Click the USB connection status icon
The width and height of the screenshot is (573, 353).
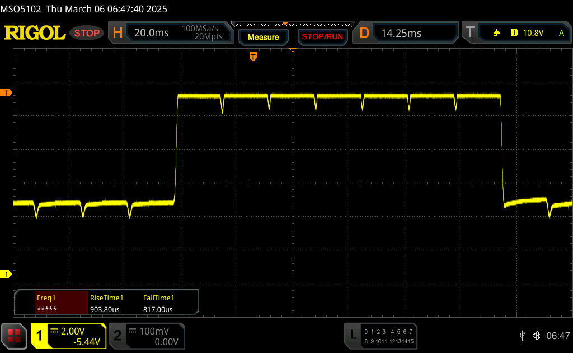click(522, 336)
